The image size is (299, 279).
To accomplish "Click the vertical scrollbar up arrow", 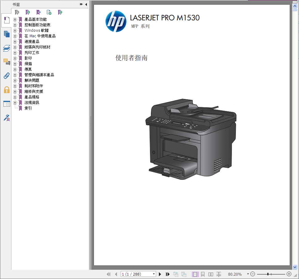I will 295,6.
